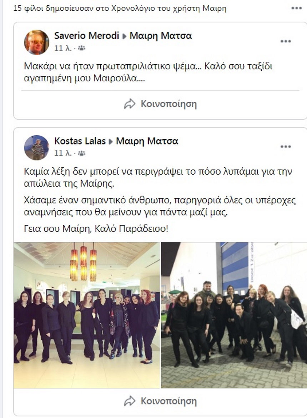Open Μαιρη Ματσα link in Saverio's post header

point(161,35)
